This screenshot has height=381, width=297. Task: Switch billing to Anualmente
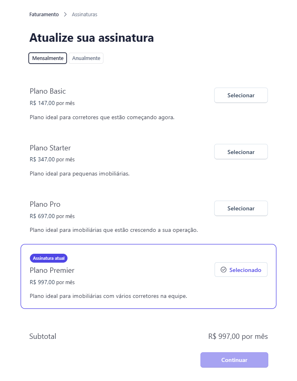click(x=86, y=58)
